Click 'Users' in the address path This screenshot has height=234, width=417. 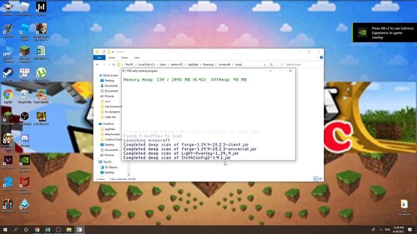tap(163, 64)
